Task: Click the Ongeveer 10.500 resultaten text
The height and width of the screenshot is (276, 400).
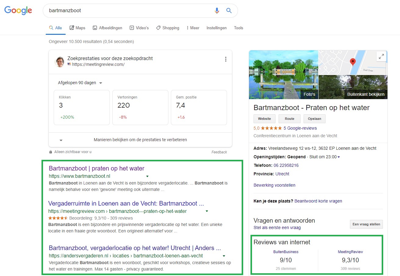Action: pos(91,41)
